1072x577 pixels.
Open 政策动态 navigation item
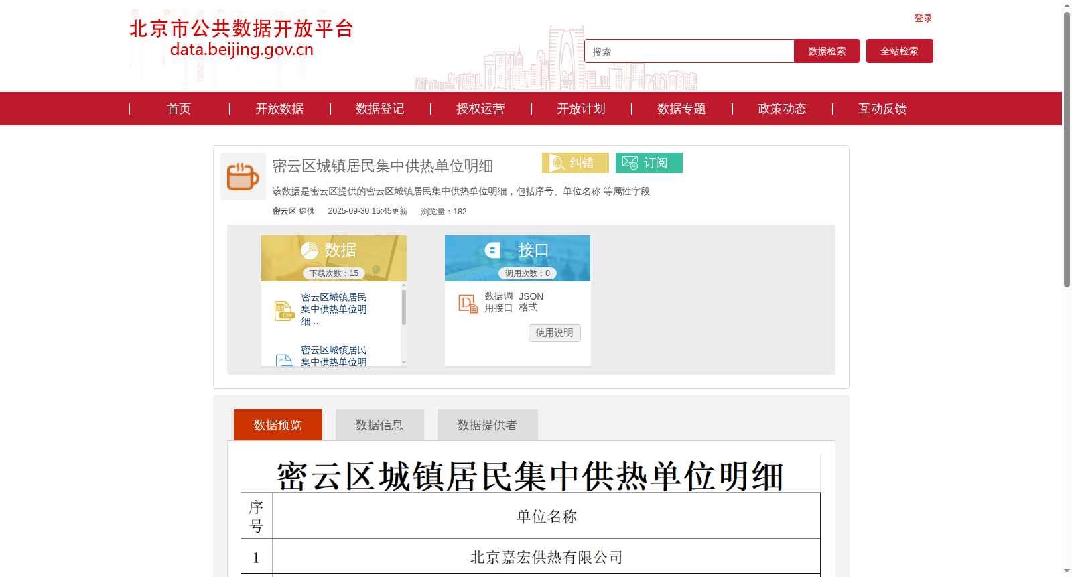pos(782,109)
